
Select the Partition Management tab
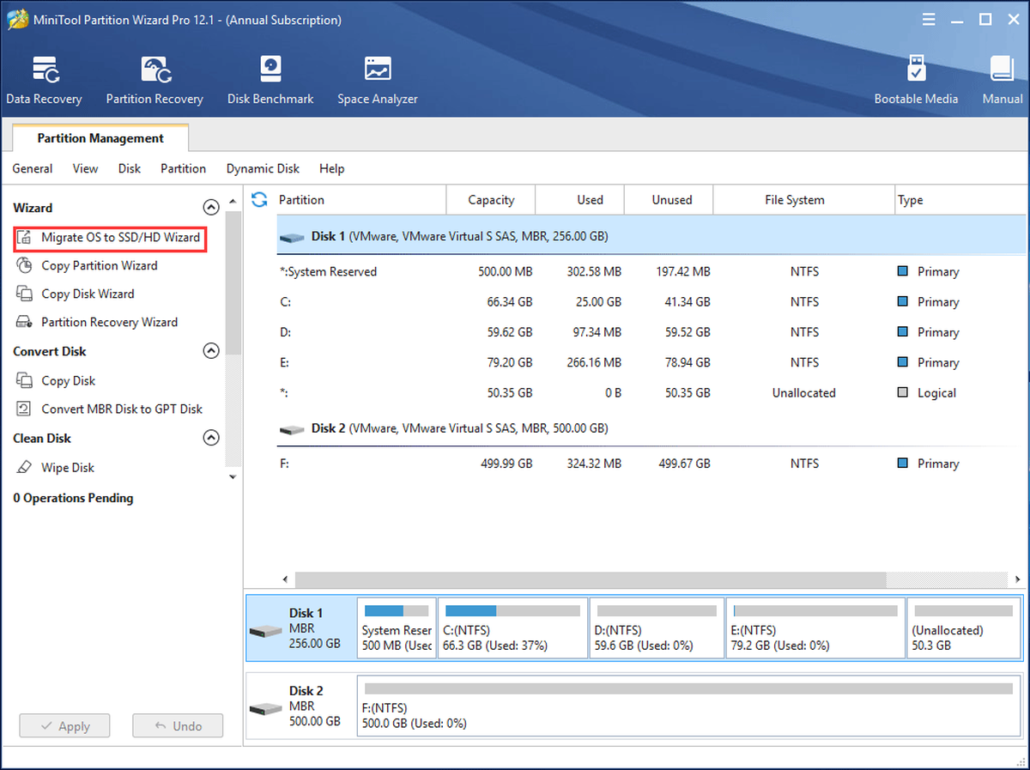coord(100,138)
